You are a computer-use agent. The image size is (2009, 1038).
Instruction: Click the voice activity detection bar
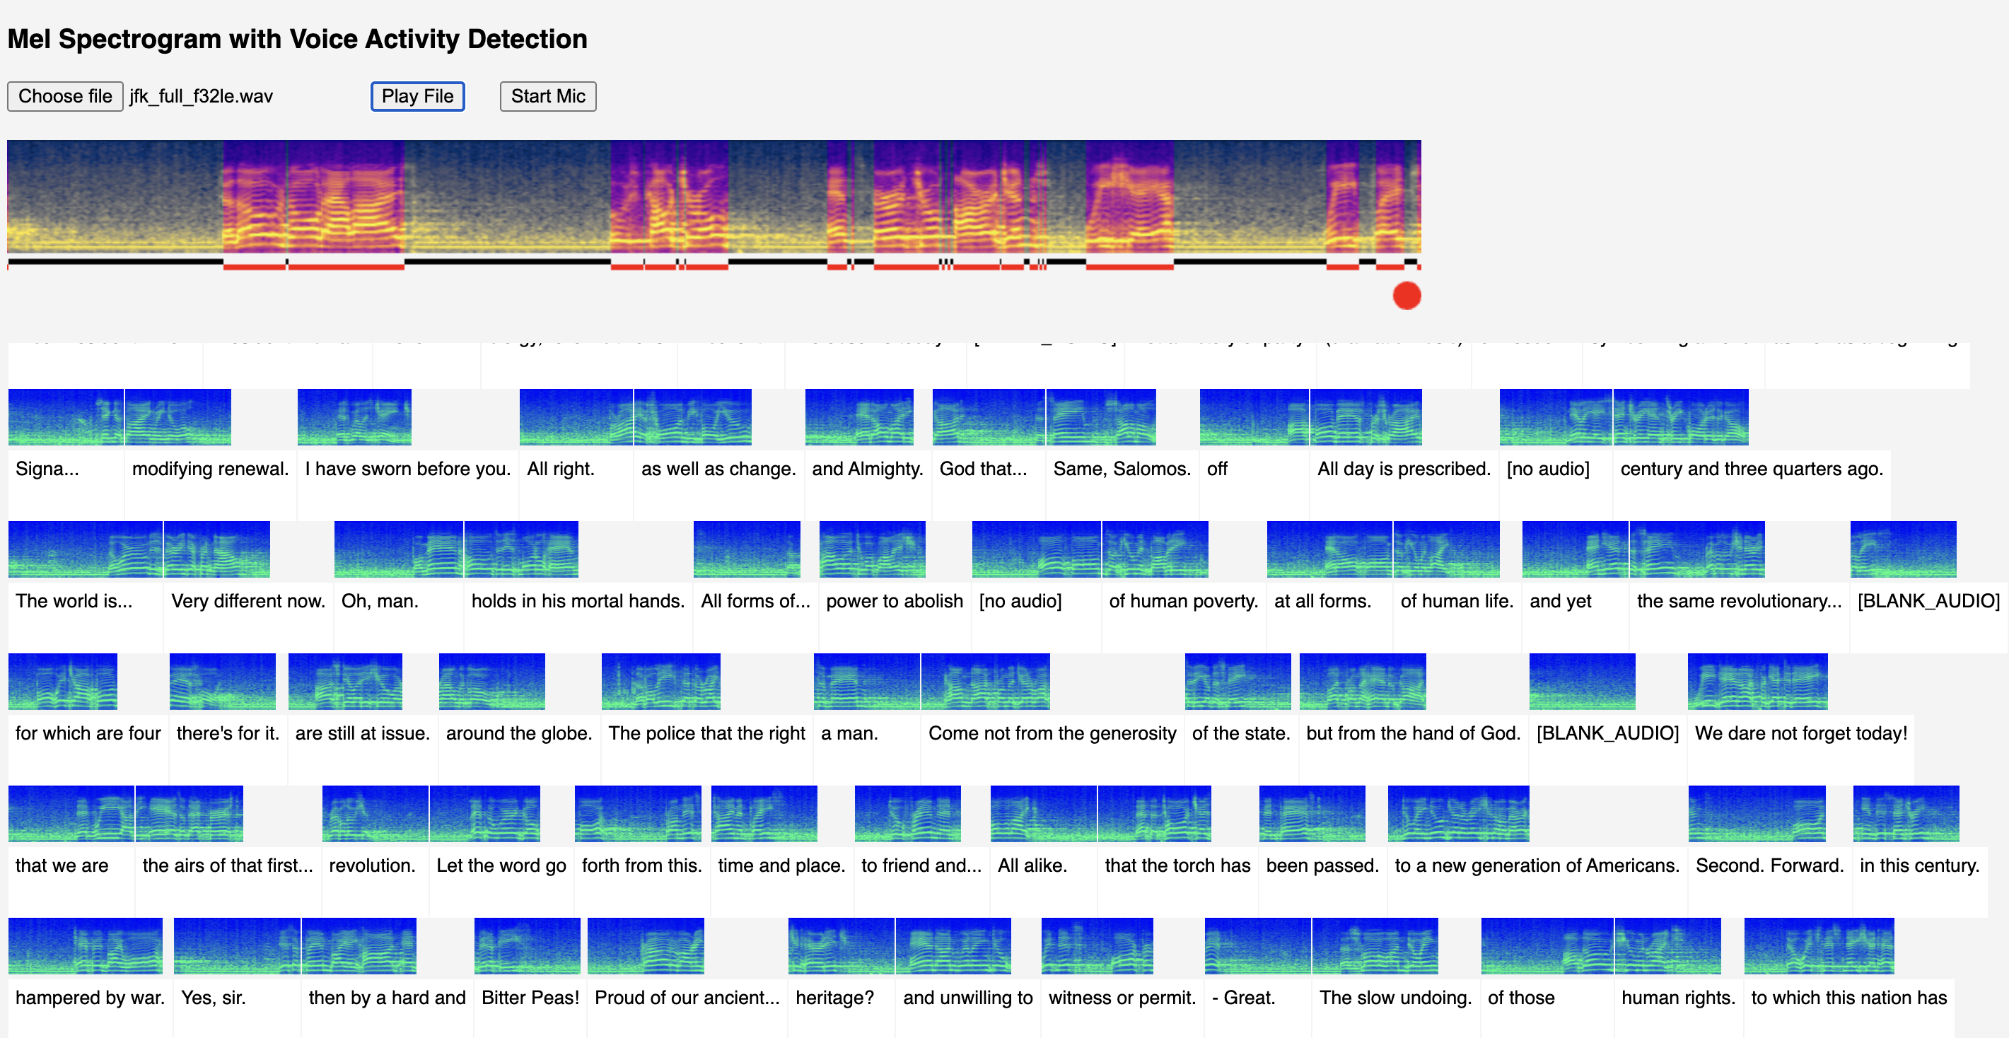click(713, 264)
